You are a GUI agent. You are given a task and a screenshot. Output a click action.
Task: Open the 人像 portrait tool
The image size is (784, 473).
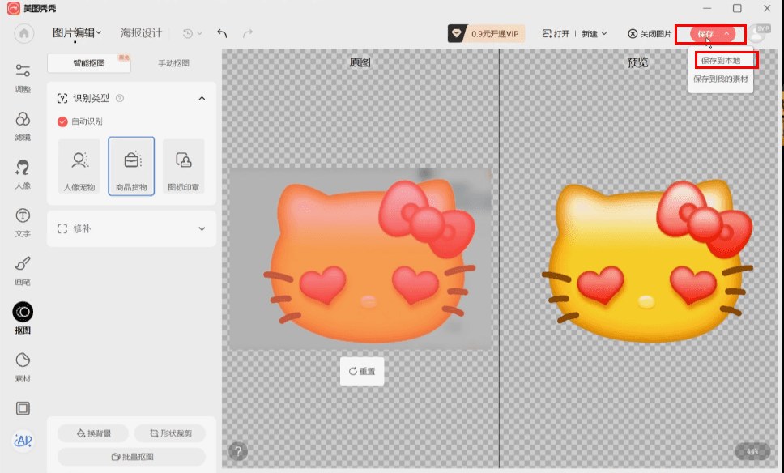pos(23,174)
